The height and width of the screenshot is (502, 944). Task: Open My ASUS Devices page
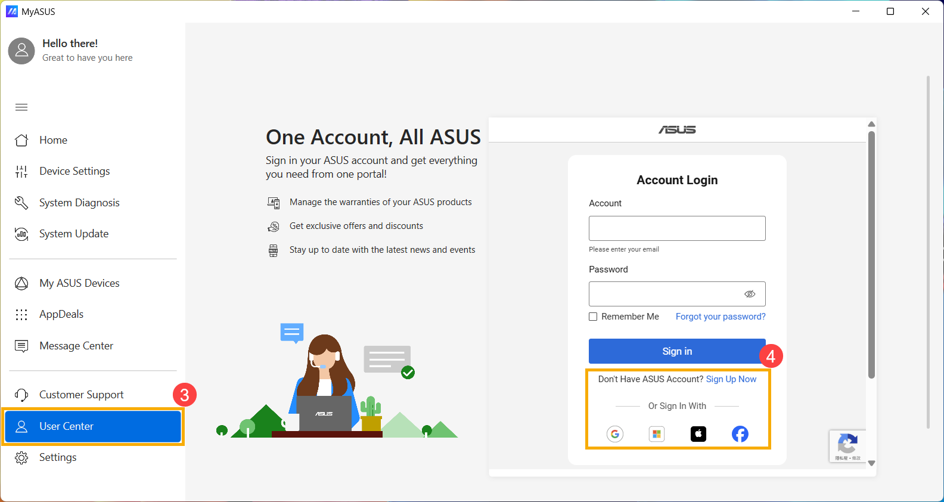point(92,283)
